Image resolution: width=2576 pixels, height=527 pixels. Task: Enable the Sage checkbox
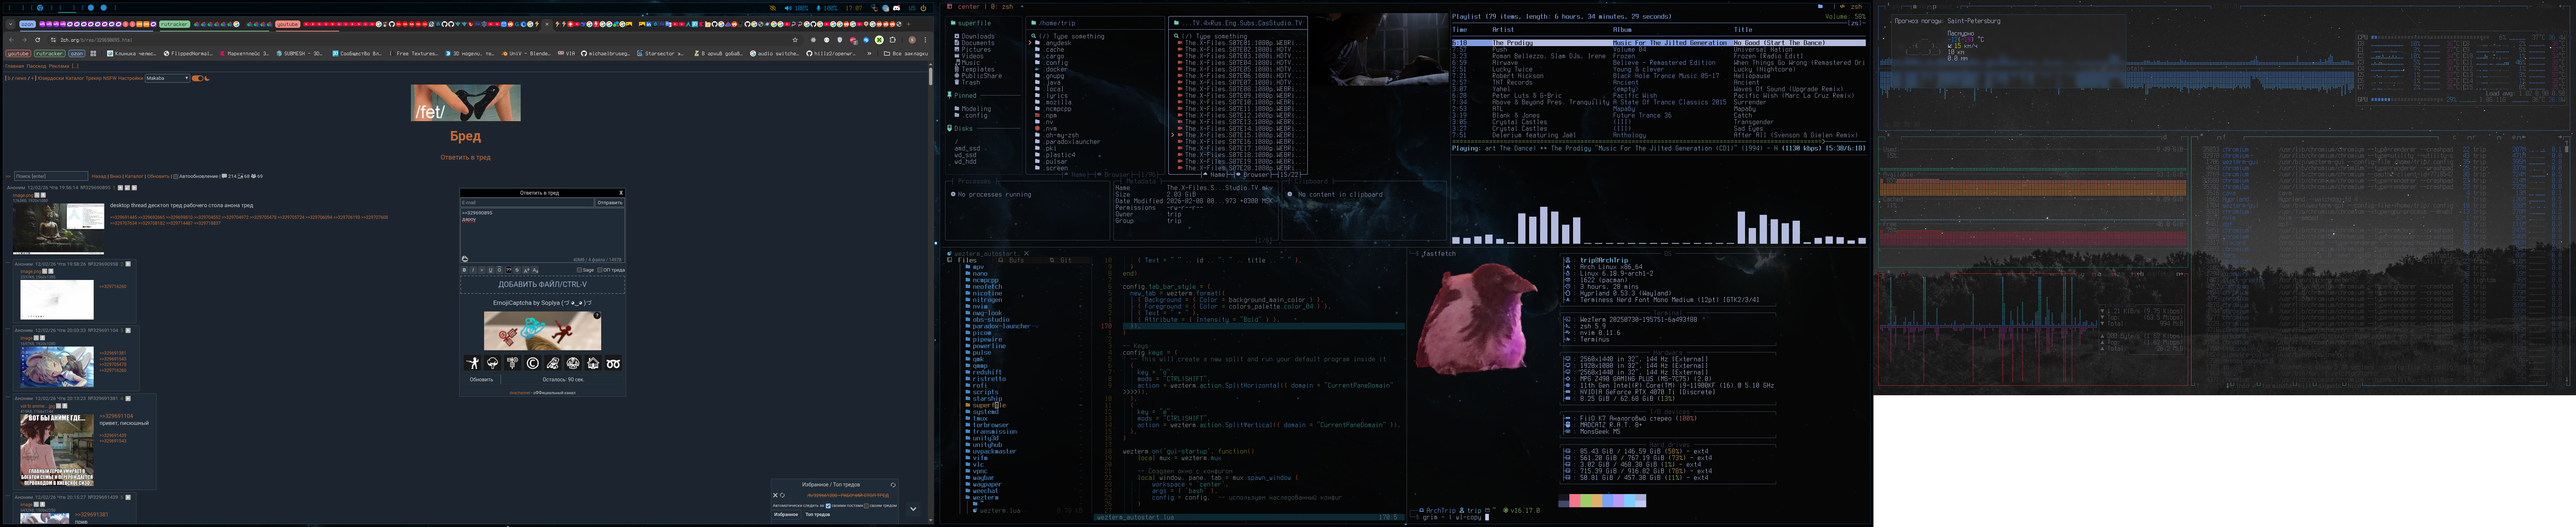click(x=580, y=270)
